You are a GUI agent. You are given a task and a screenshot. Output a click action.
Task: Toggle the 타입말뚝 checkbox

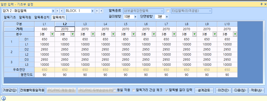click(x=168, y=11)
